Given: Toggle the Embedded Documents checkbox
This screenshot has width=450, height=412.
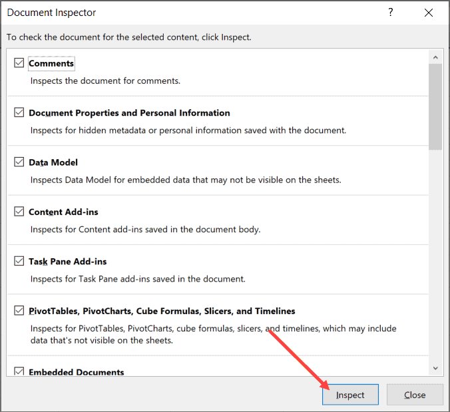Looking at the screenshot, I should (x=19, y=372).
